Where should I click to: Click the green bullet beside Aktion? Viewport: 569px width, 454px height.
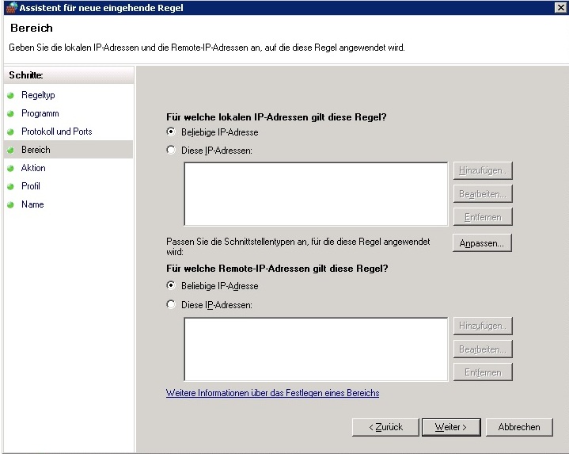11,168
